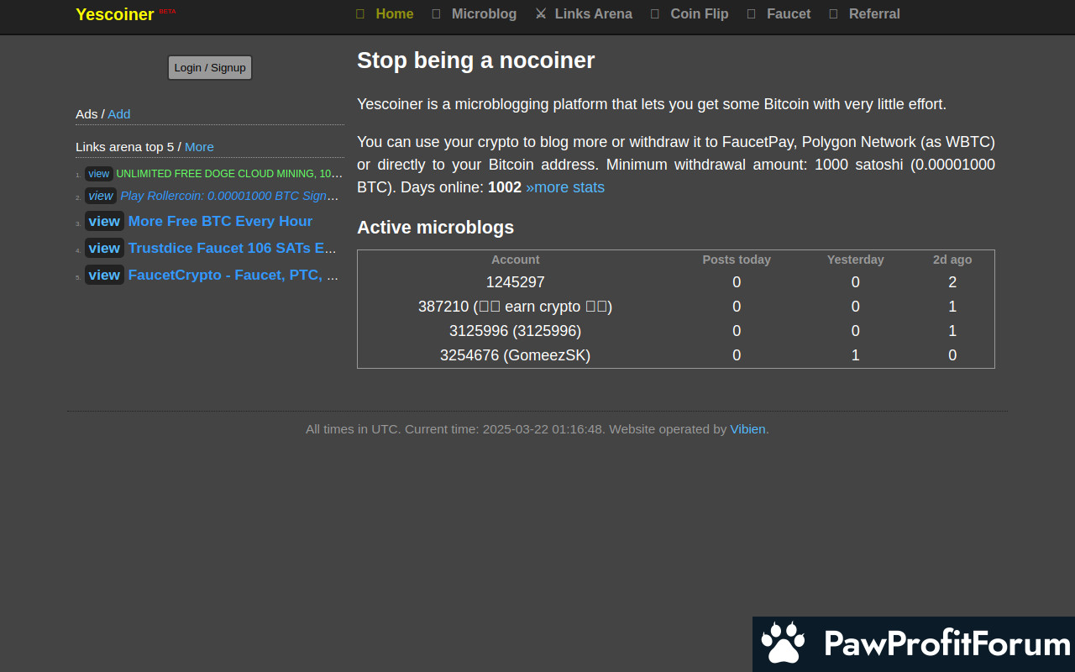Go to Links Arena page
Image resolution: width=1075 pixels, height=672 pixels.
click(594, 13)
